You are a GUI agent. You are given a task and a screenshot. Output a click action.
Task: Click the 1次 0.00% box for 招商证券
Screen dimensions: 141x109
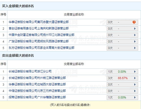pyautogui.click(x=122, y=97)
